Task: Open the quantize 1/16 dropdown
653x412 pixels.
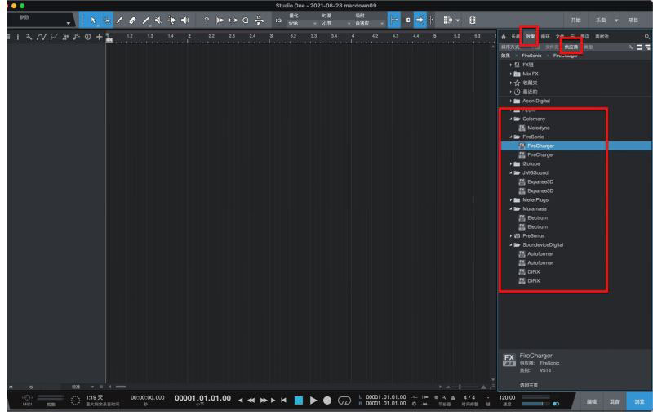Action: point(302,24)
